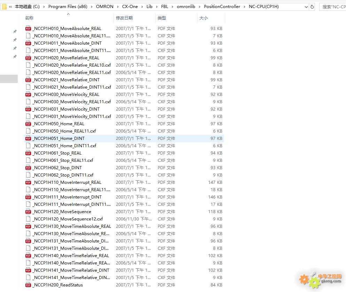Screen dimensions: 346x292
Task: Open address bar history dropdown arrow
Action: 306,7
